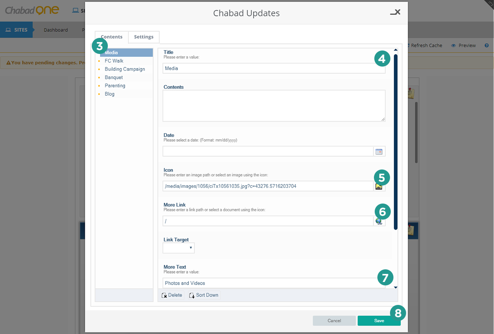
Task: Select the image browser icon beside Icon field
Action: [379, 186]
